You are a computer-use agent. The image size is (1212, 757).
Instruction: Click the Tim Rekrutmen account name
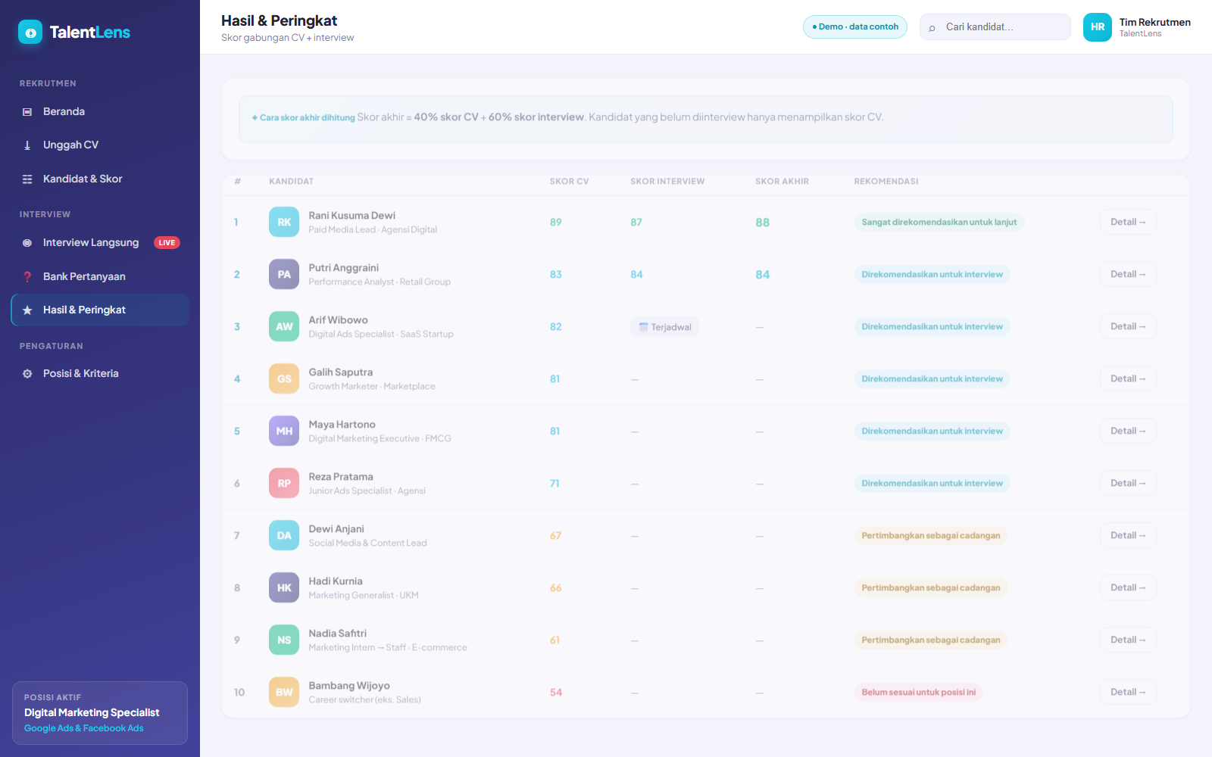[x=1155, y=22]
